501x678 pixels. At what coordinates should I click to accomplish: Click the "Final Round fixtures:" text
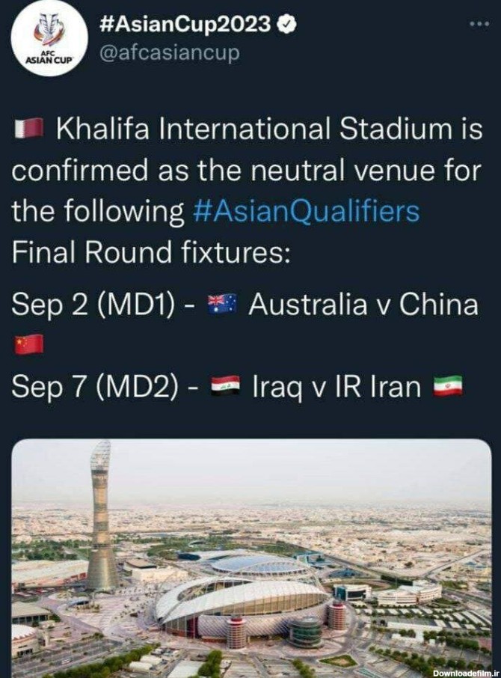click(x=150, y=253)
